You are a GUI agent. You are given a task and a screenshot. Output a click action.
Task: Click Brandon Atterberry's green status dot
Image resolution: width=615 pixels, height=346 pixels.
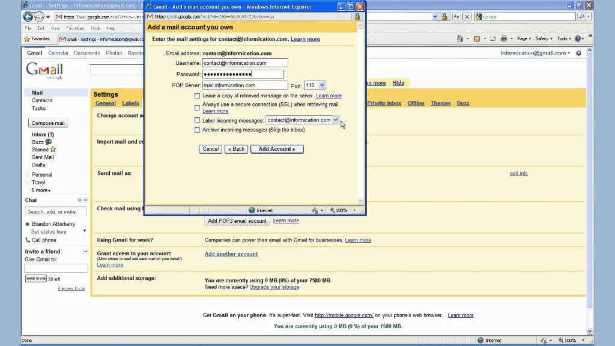point(28,224)
